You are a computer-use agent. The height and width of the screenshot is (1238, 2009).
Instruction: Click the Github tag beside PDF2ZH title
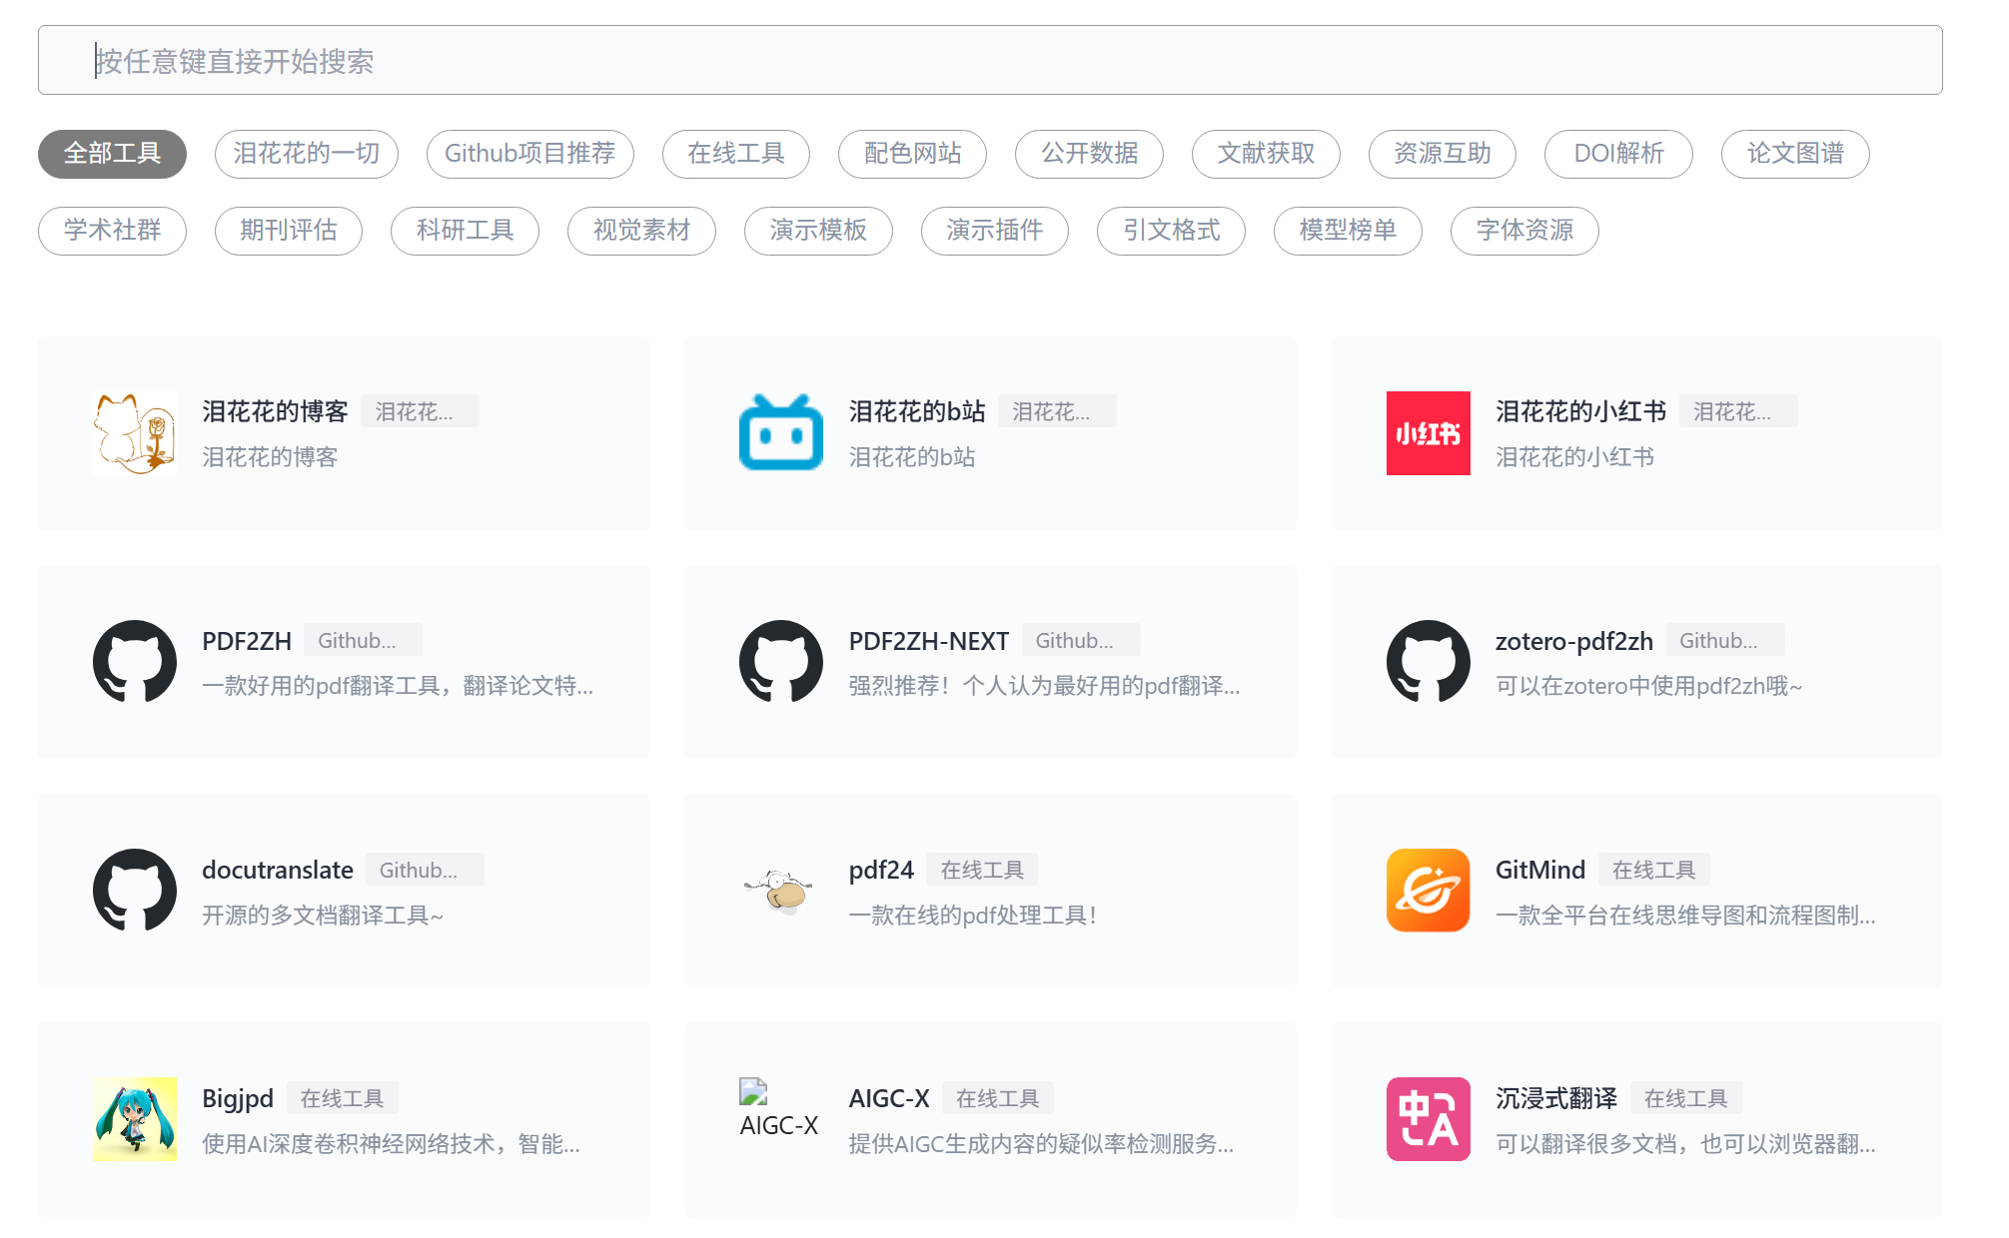pos(362,640)
